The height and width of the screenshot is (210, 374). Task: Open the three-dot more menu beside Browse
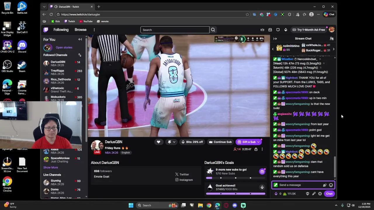[x=94, y=30]
